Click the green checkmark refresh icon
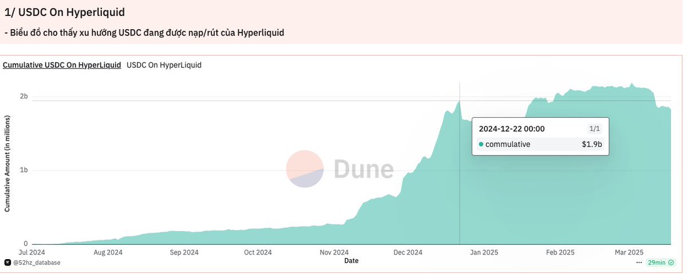 pos(670,262)
